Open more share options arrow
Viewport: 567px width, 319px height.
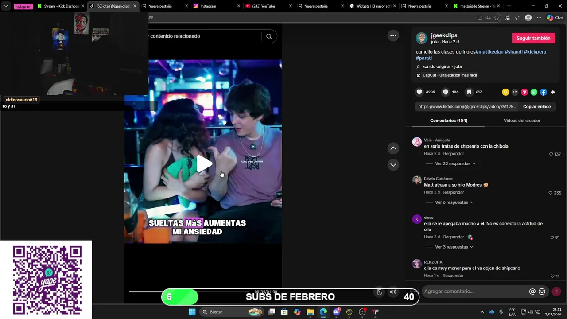tap(552, 92)
